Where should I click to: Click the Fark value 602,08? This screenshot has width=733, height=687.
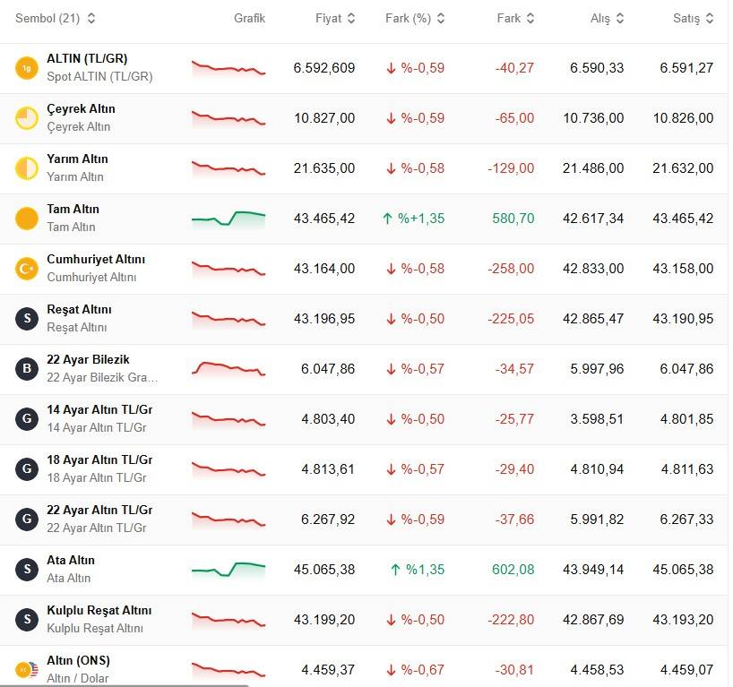[513, 570]
